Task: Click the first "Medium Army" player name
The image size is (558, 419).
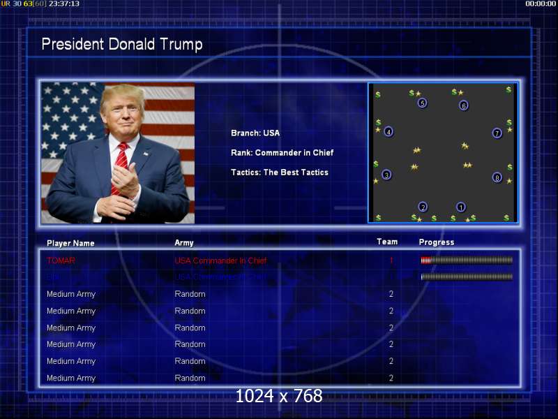Action: (x=71, y=294)
